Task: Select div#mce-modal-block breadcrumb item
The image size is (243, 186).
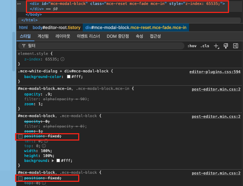Action: (136, 28)
